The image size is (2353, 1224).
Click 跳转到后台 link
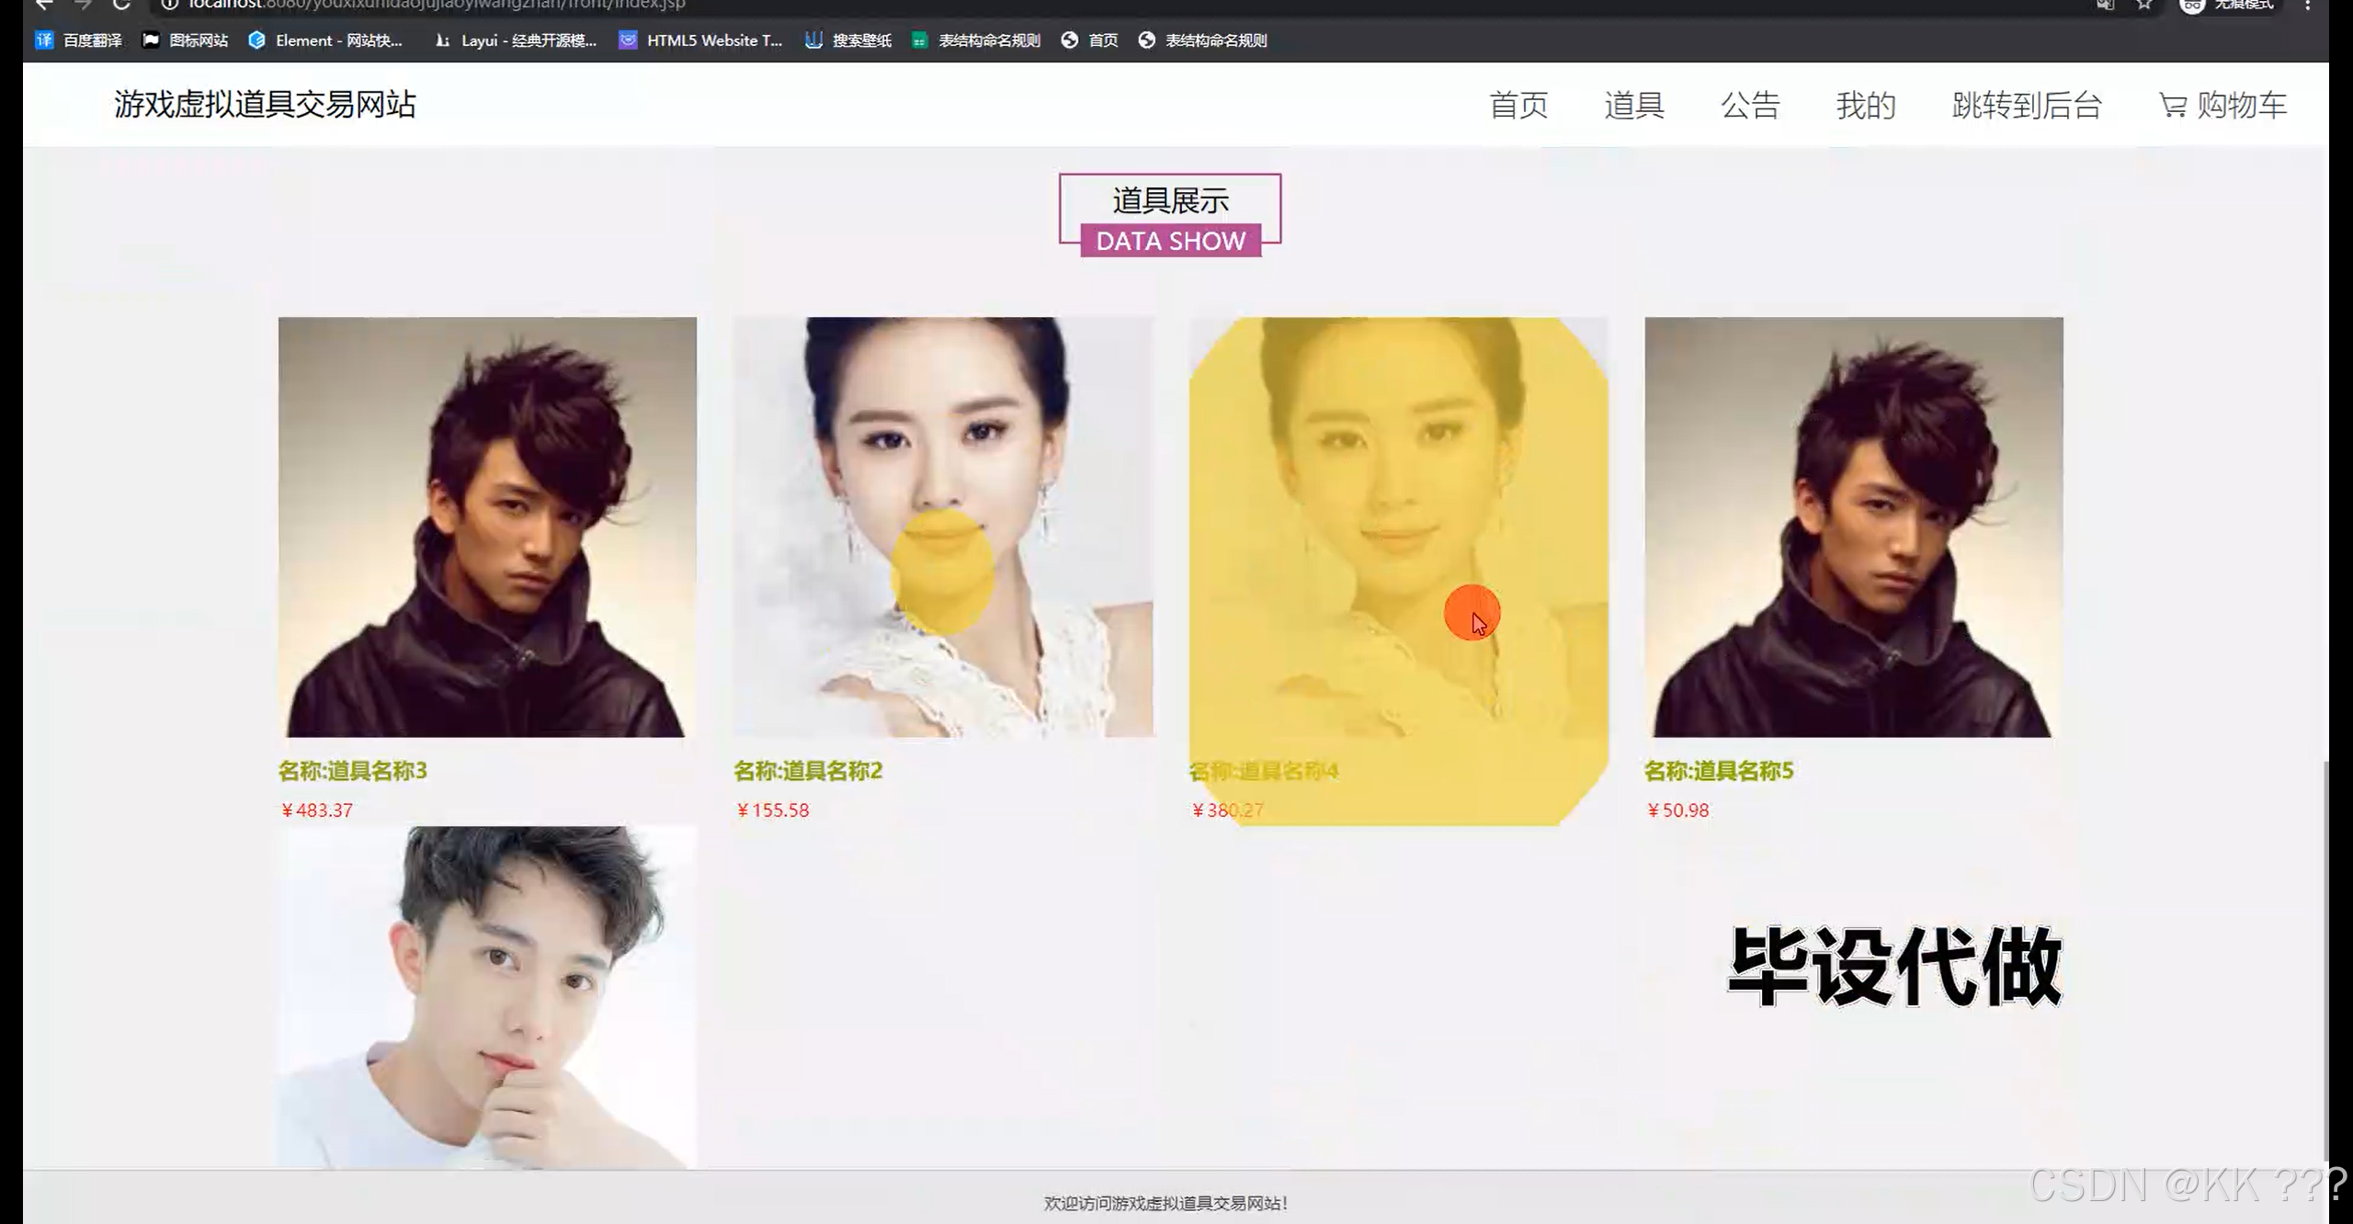(2027, 106)
